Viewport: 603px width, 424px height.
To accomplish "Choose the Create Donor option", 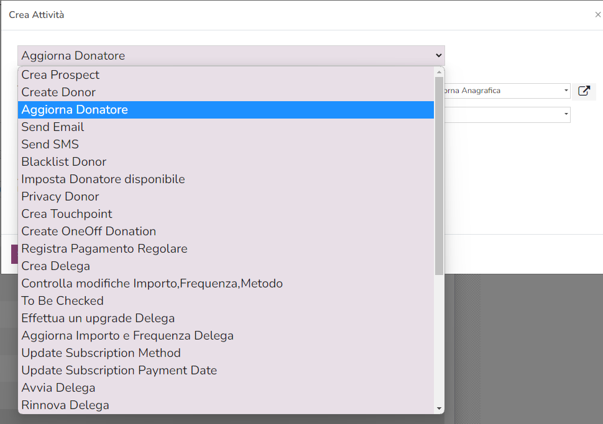I will point(58,92).
